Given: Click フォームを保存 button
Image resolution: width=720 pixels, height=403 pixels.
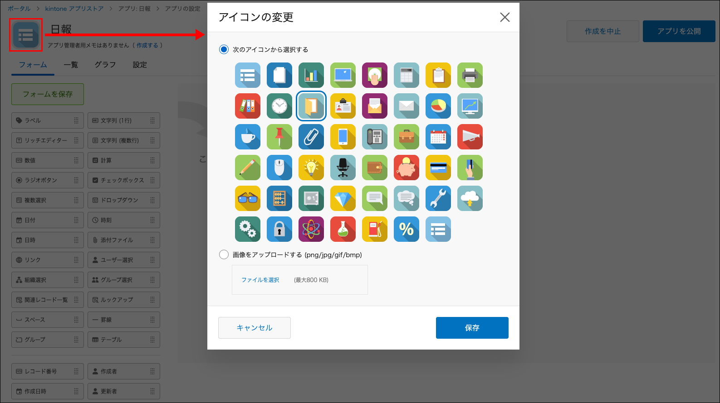Looking at the screenshot, I should [48, 94].
